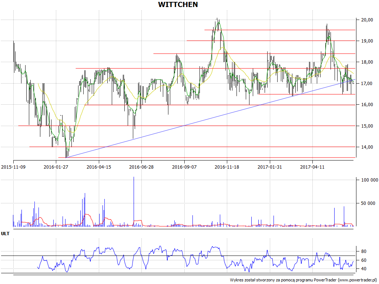Click the WITTCHEN chart title
This screenshot has height=284, width=379.
pyautogui.click(x=178, y=4)
